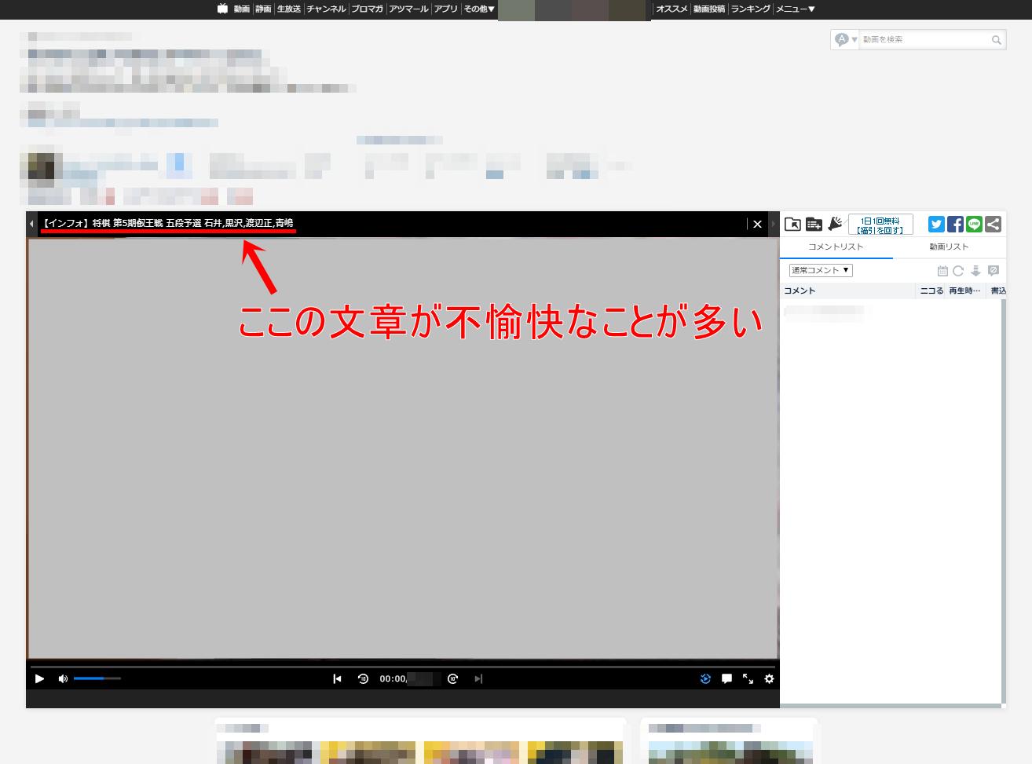Select 生放送 in the top navigation

[x=291, y=9]
